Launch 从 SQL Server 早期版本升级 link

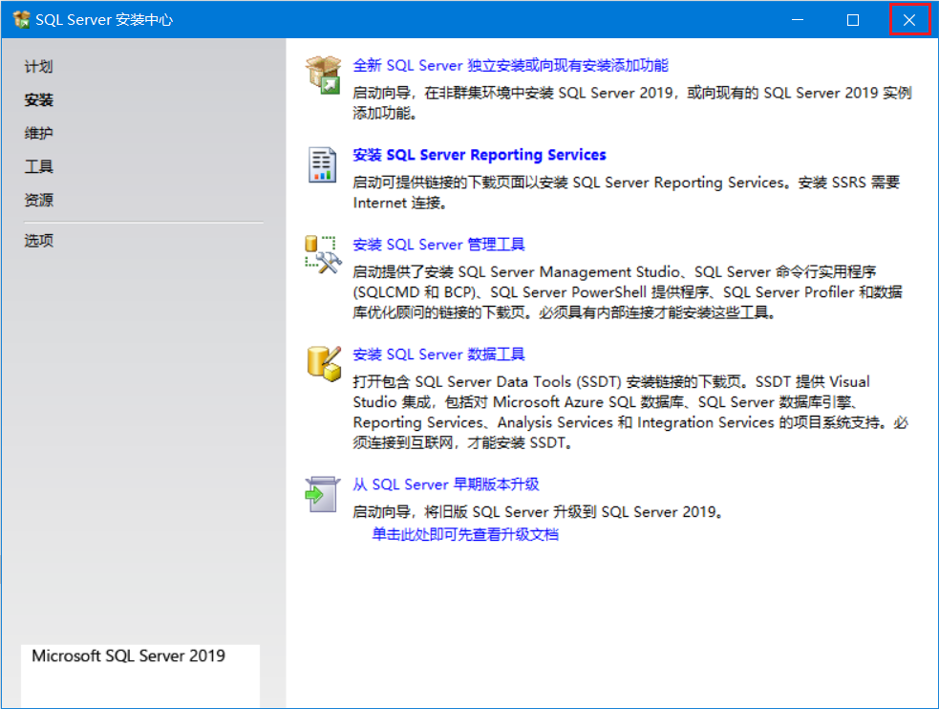(x=445, y=484)
